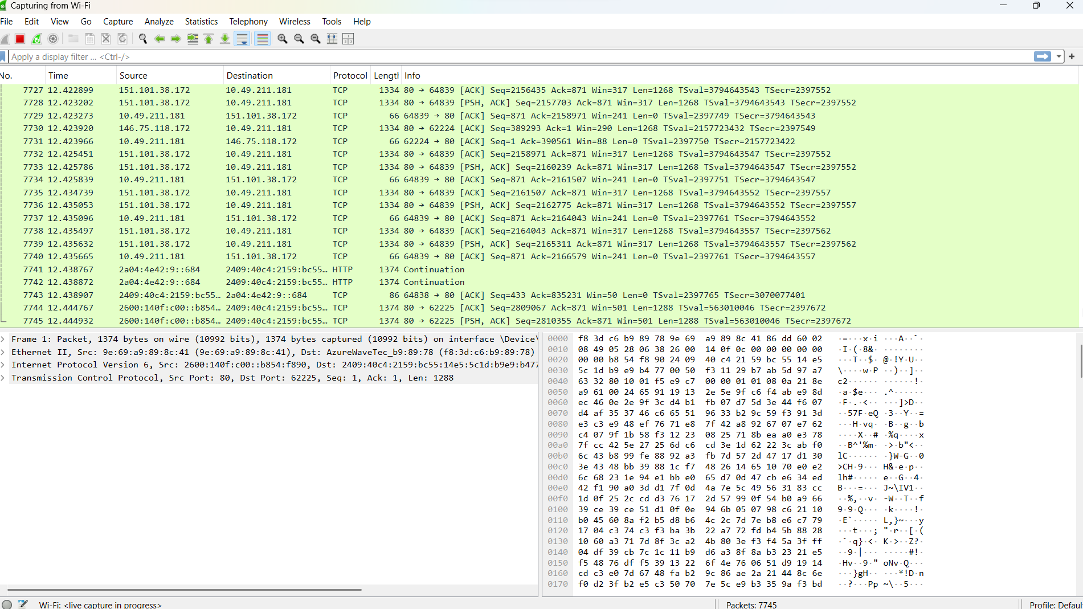This screenshot has width=1083, height=609.
Task: Expand the Internet Protocol Version 6 section
Action: coord(4,365)
